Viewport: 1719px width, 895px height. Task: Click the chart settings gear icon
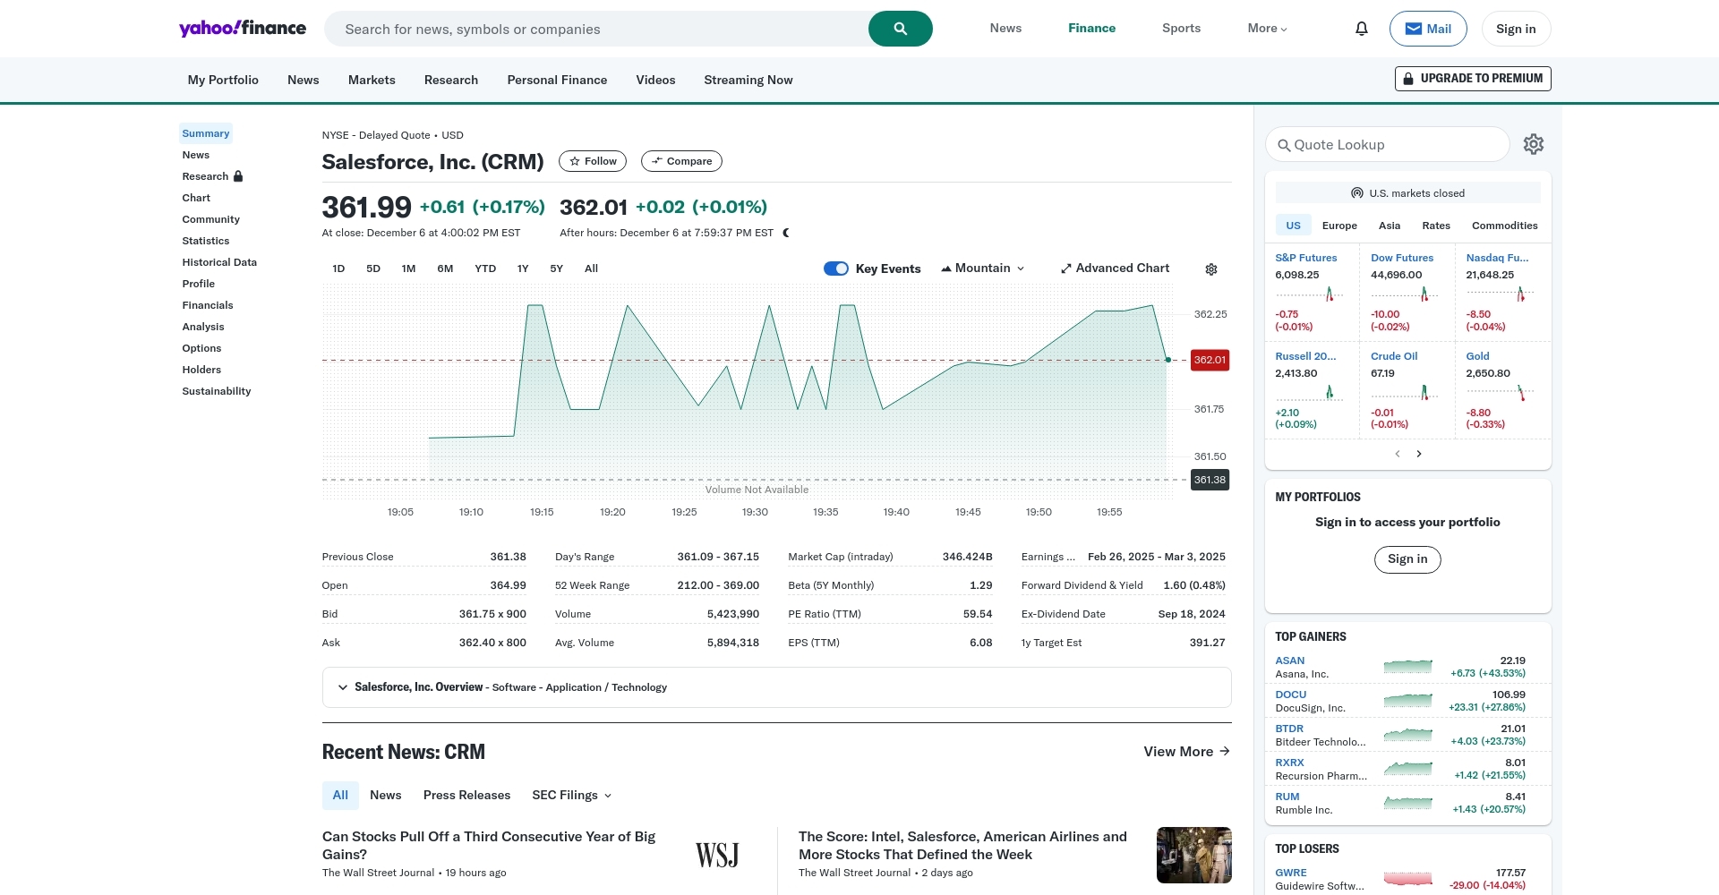pos(1210,269)
